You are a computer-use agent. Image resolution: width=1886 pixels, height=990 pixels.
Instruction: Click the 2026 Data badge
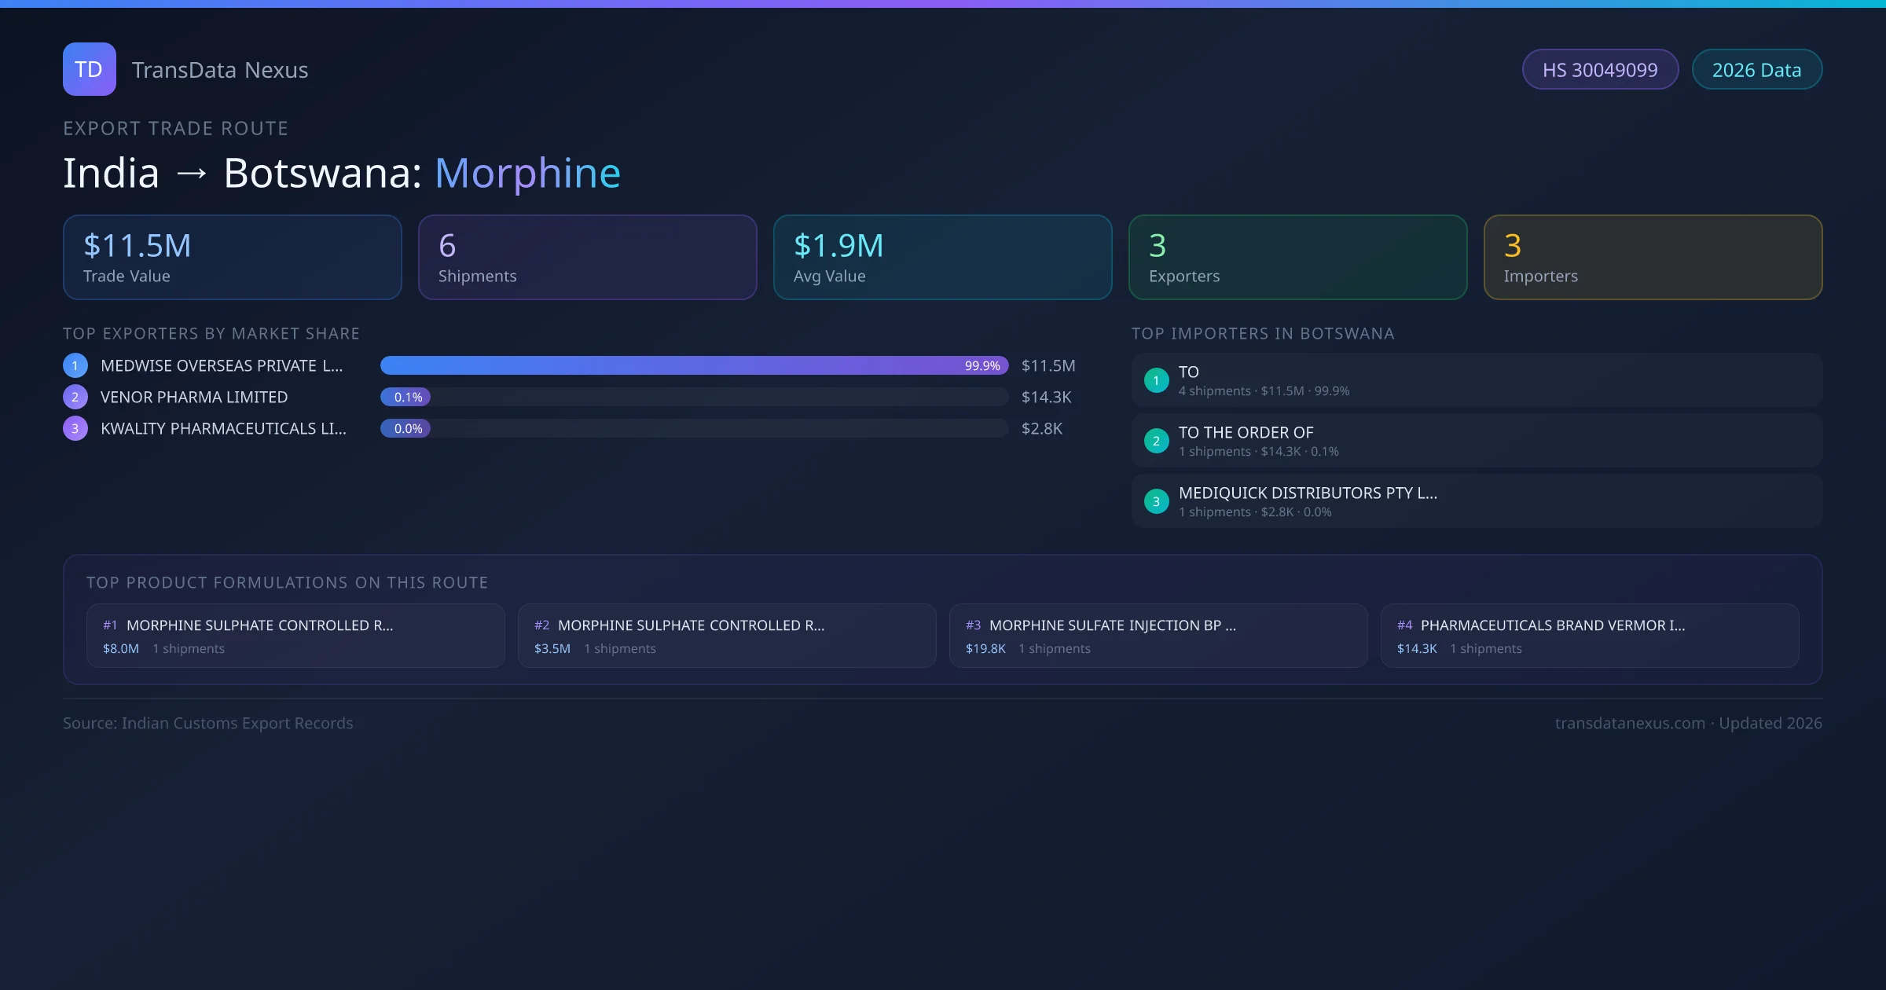1756,70
